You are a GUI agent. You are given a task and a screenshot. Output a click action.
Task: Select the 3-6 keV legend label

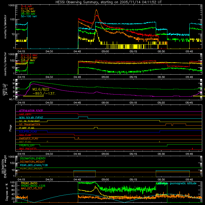pyautogui.click(x=26, y=6)
